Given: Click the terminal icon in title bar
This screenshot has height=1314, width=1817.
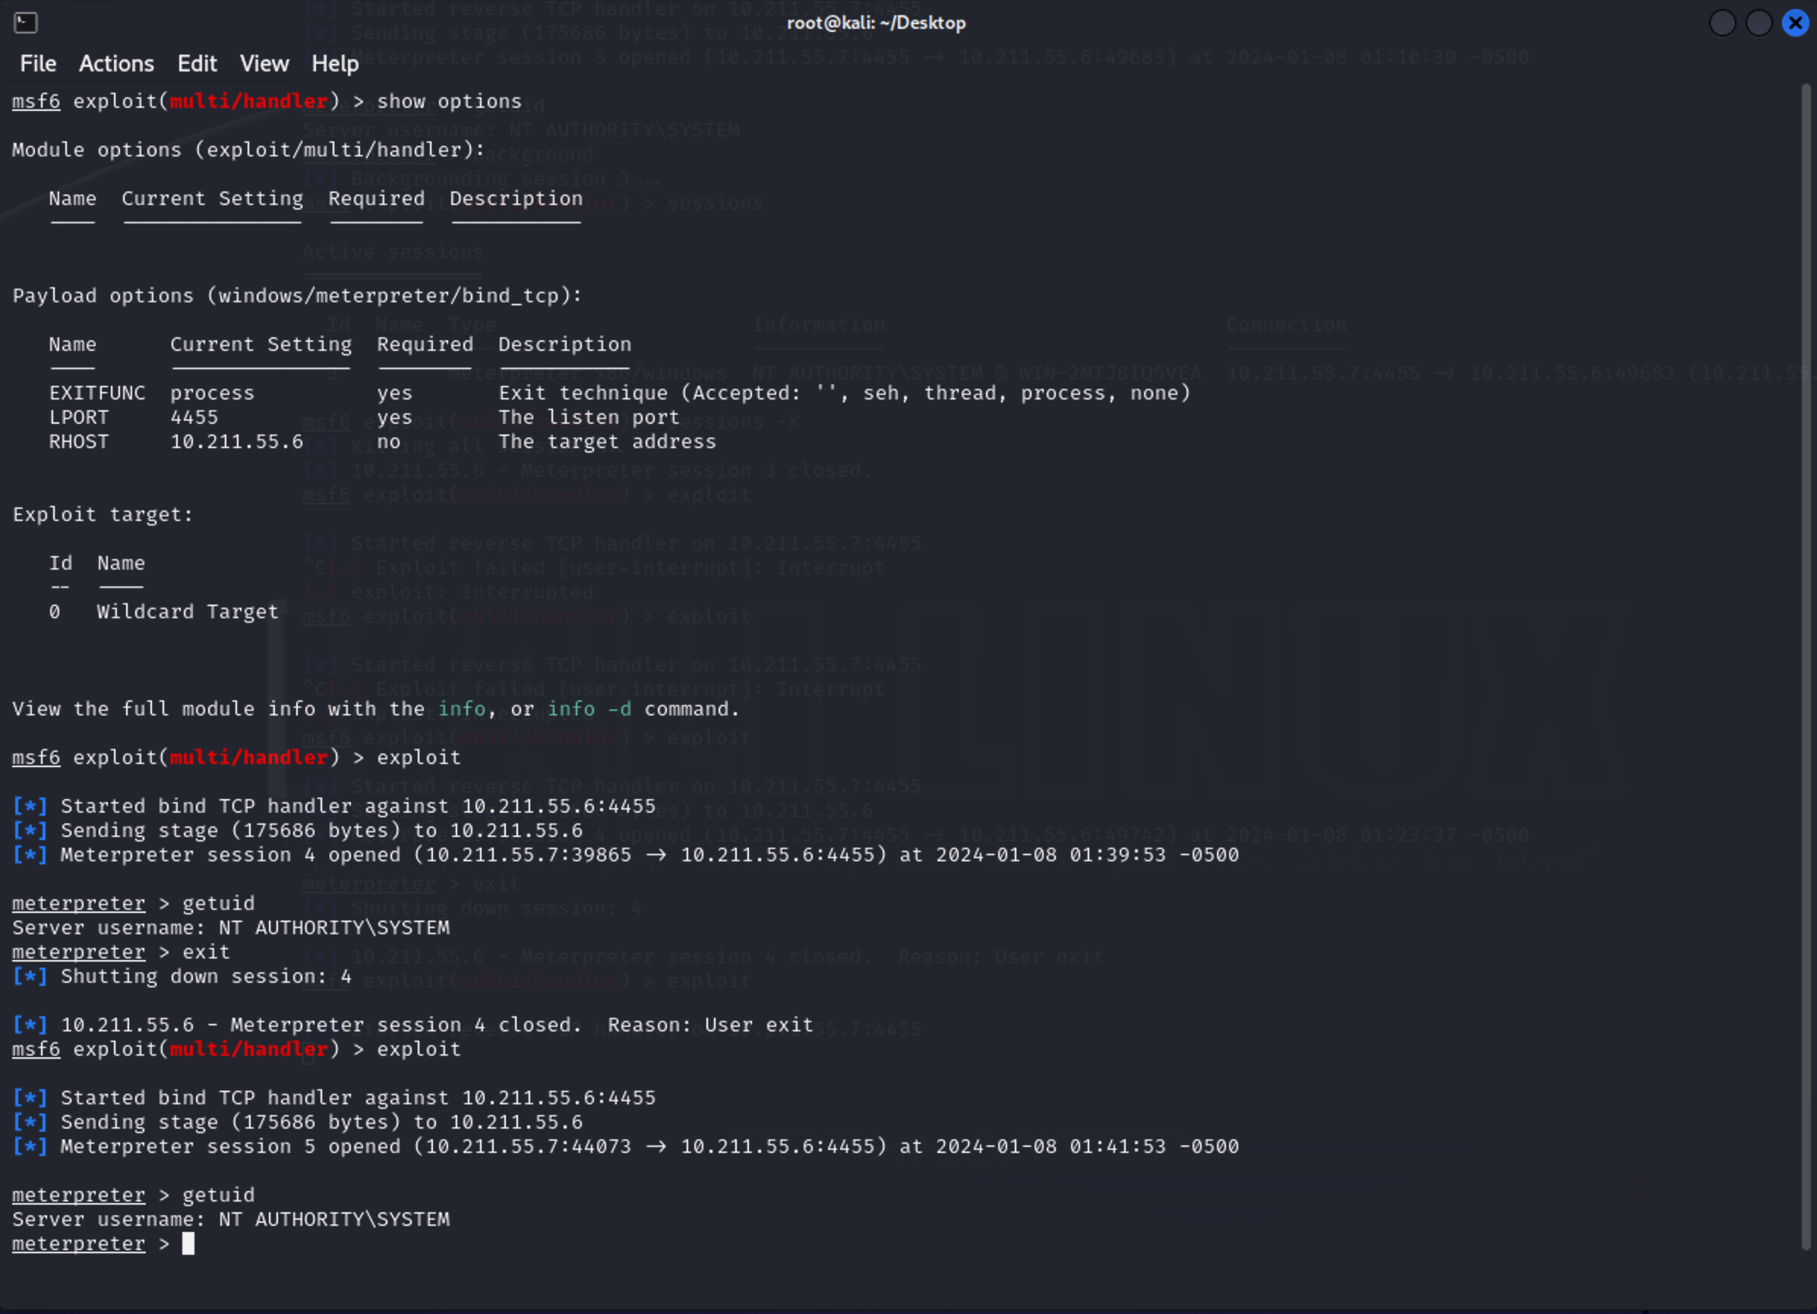Looking at the screenshot, I should click(x=26, y=23).
